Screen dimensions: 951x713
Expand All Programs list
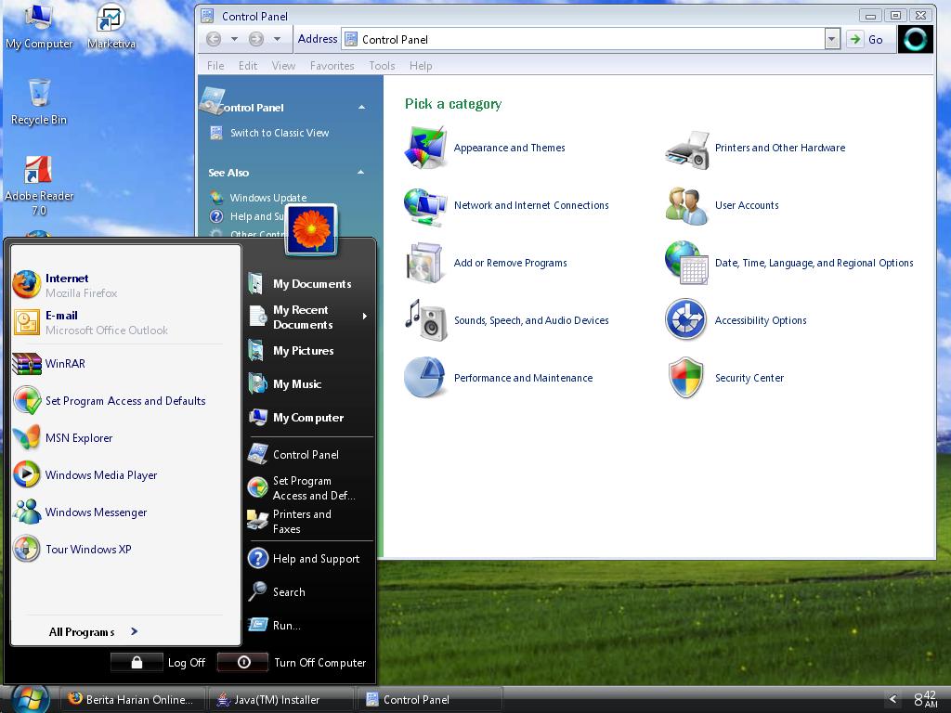coord(94,631)
